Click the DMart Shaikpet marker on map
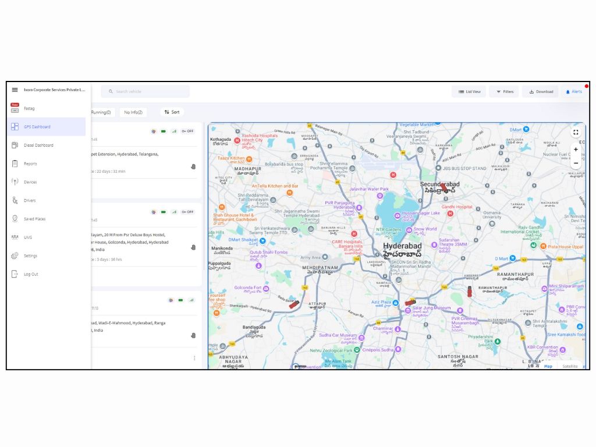The height and width of the screenshot is (447, 596). [x=262, y=240]
